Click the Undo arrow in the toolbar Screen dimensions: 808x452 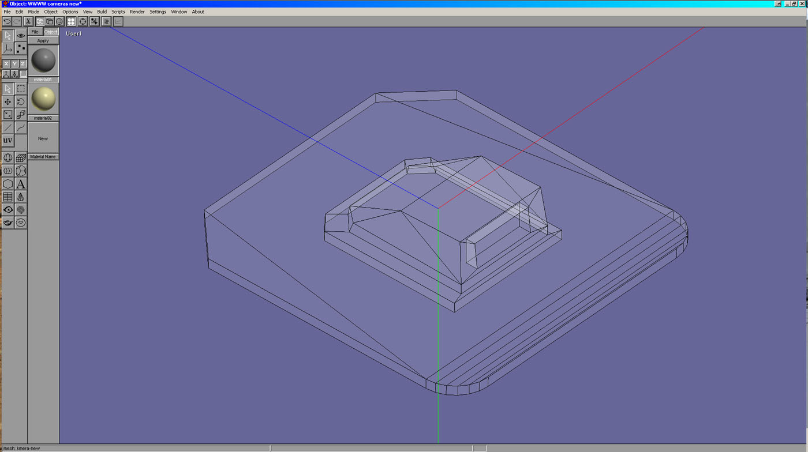point(7,21)
